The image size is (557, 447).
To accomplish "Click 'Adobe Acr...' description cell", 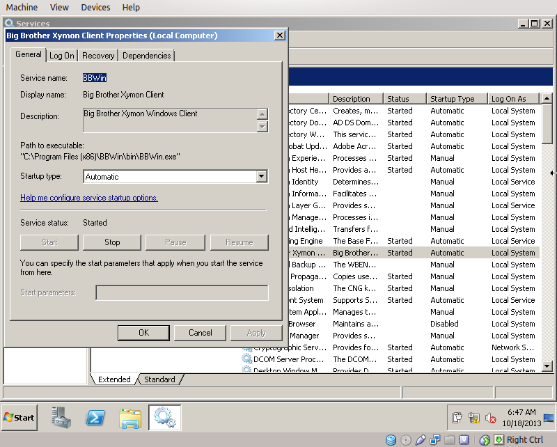I will click(x=354, y=146).
